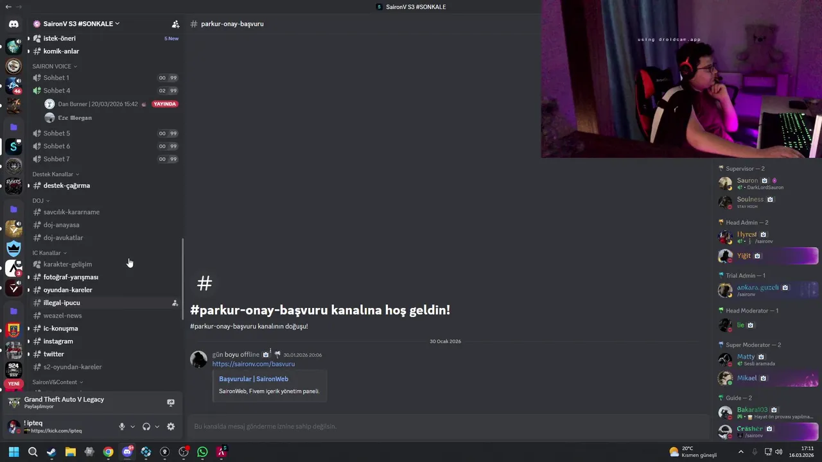Open Windows taskbar search
This screenshot has width=822, height=462.
pos(33,452)
